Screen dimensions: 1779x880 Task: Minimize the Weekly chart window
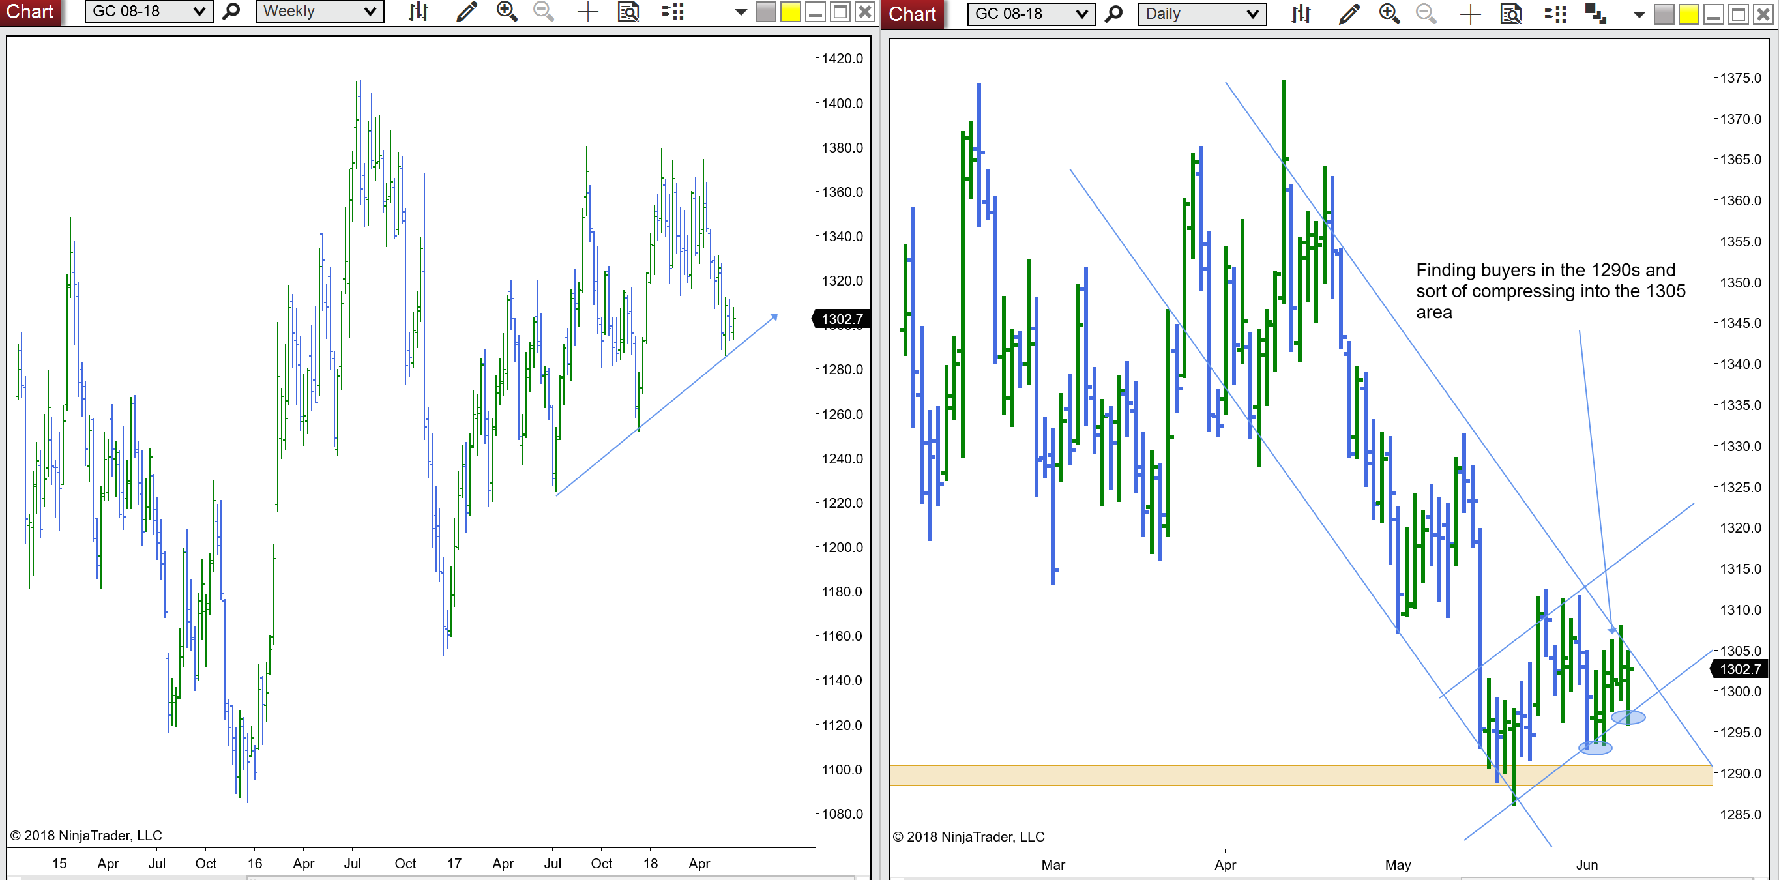tap(816, 12)
